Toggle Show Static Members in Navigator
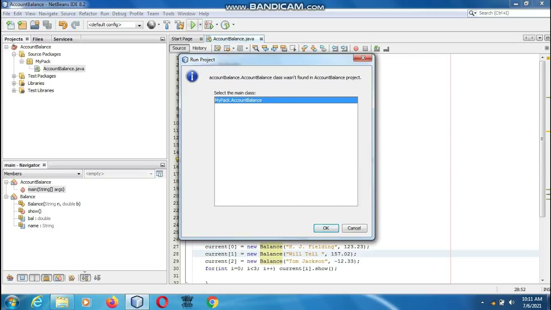Screen dimensions: 551x310 (34, 278)
